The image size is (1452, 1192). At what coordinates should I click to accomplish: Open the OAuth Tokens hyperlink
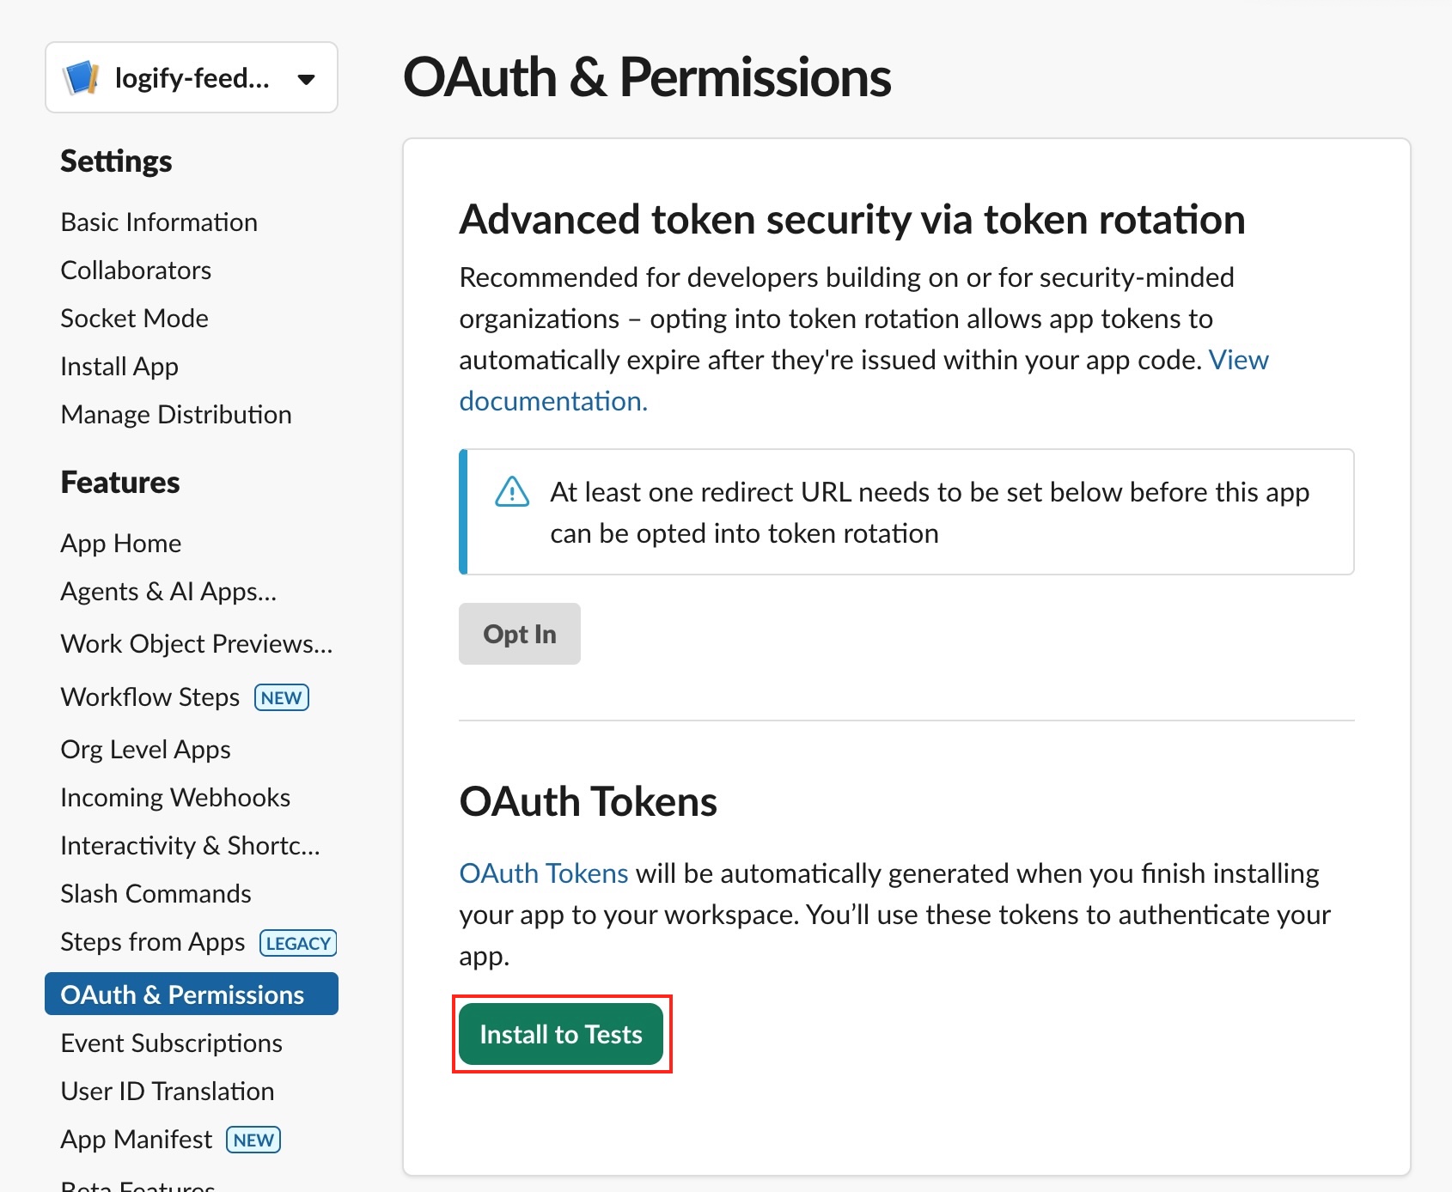pyautogui.click(x=544, y=873)
